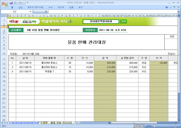
Task: Switch to Page Layout view in status bar
Action: [x=140, y=126]
